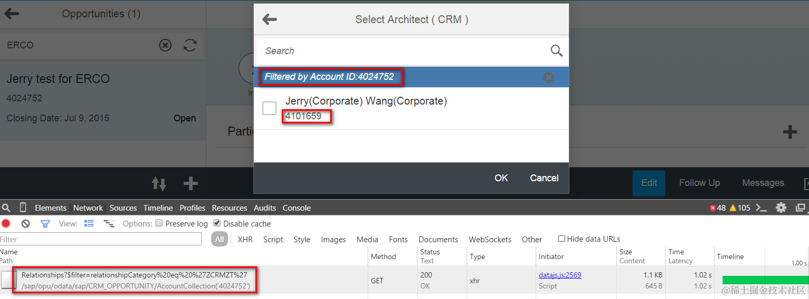Screen dimensions: 809x299
Task: Clear the ERCO search text
Action: coord(165,45)
